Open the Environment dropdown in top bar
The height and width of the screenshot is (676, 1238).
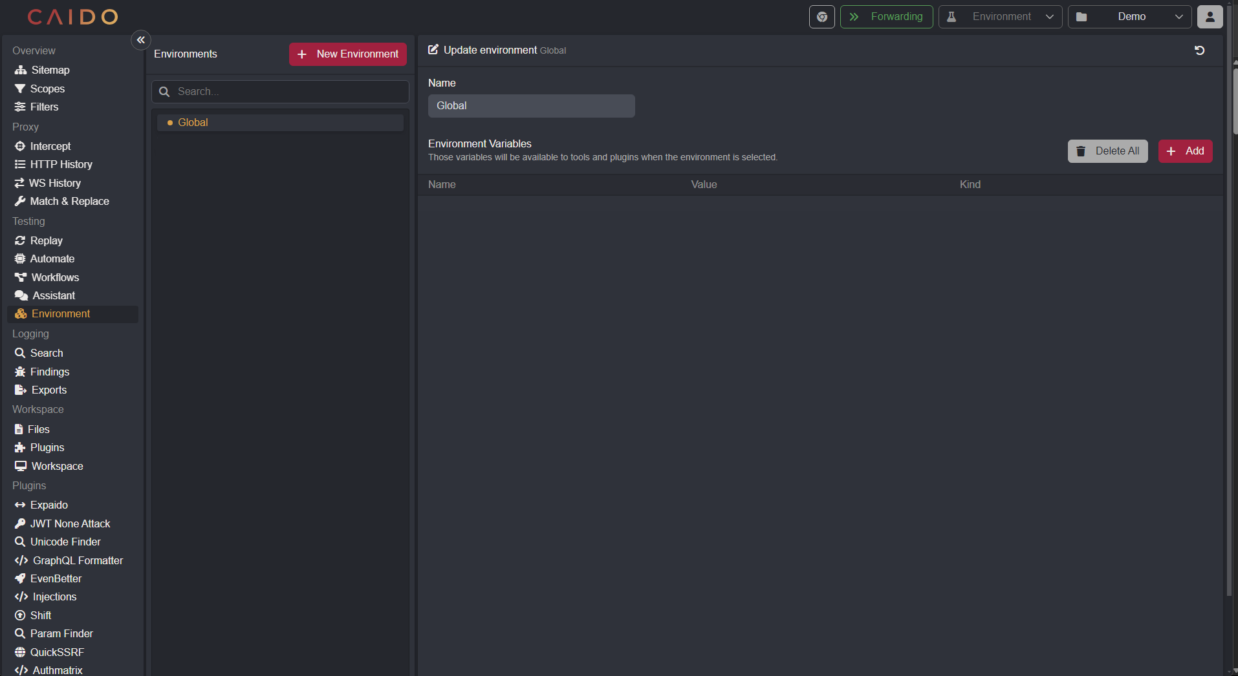[1000, 17]
